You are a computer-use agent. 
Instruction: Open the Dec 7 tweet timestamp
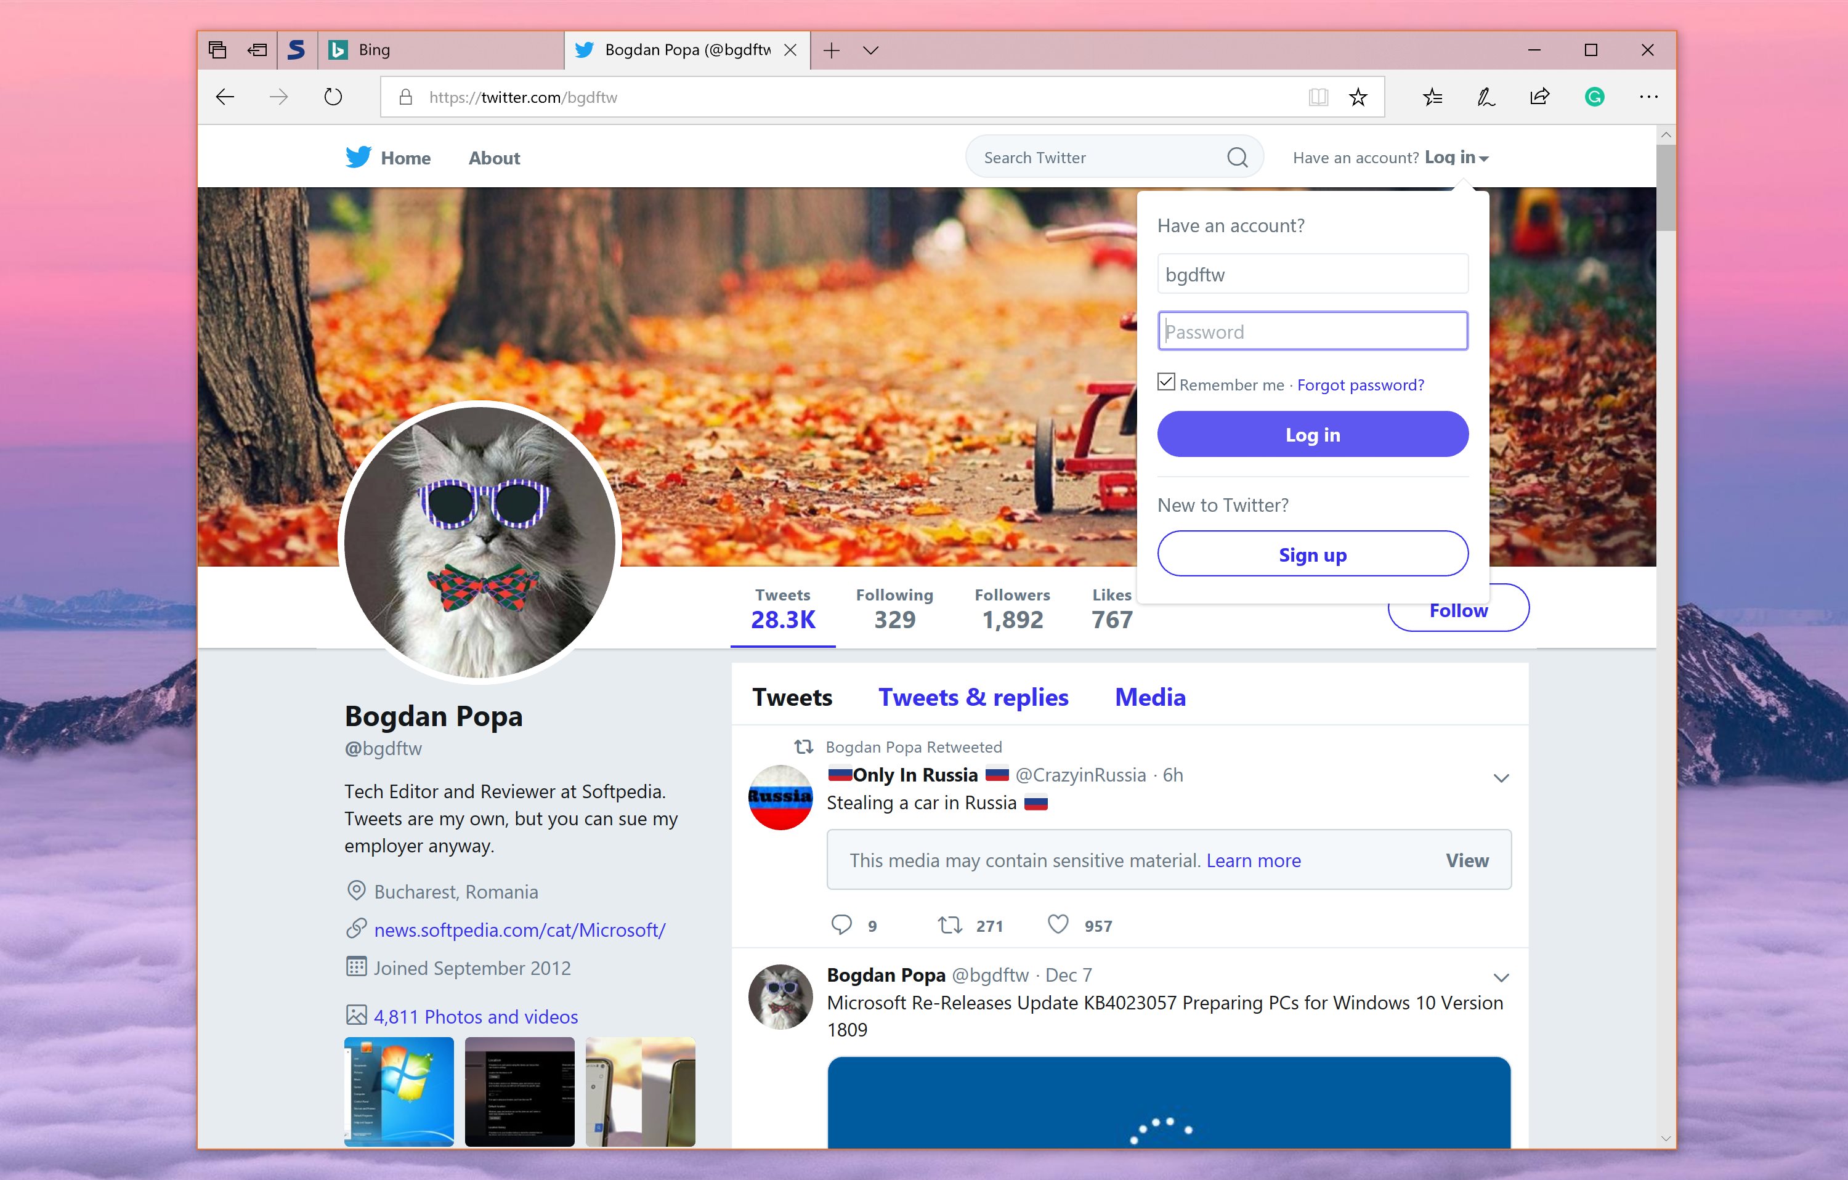pos(1068,976)
